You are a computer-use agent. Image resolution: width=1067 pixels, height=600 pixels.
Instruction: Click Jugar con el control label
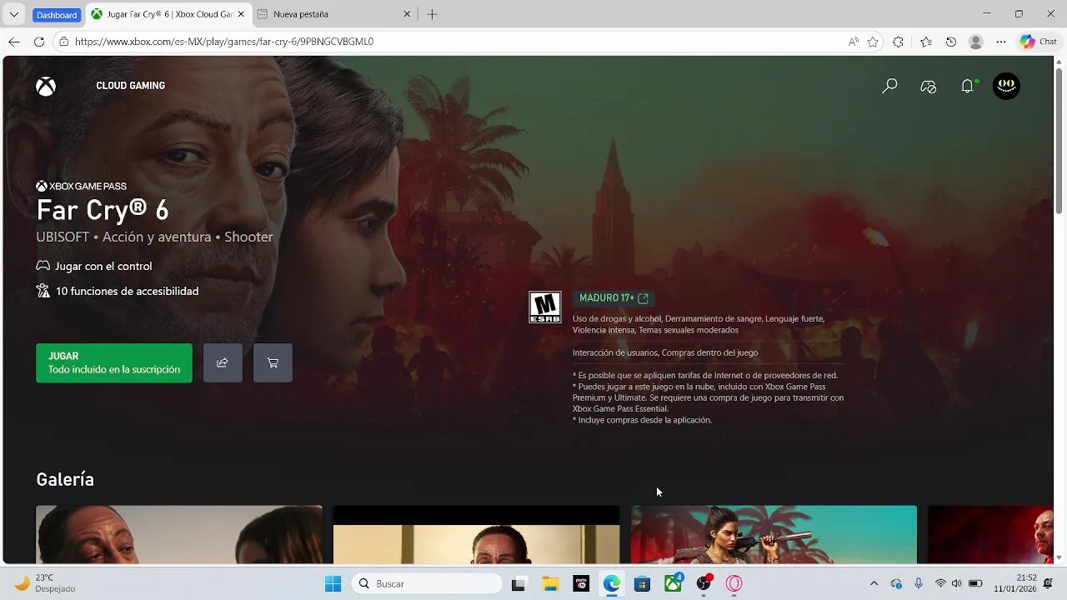click(x=94, y=266)
